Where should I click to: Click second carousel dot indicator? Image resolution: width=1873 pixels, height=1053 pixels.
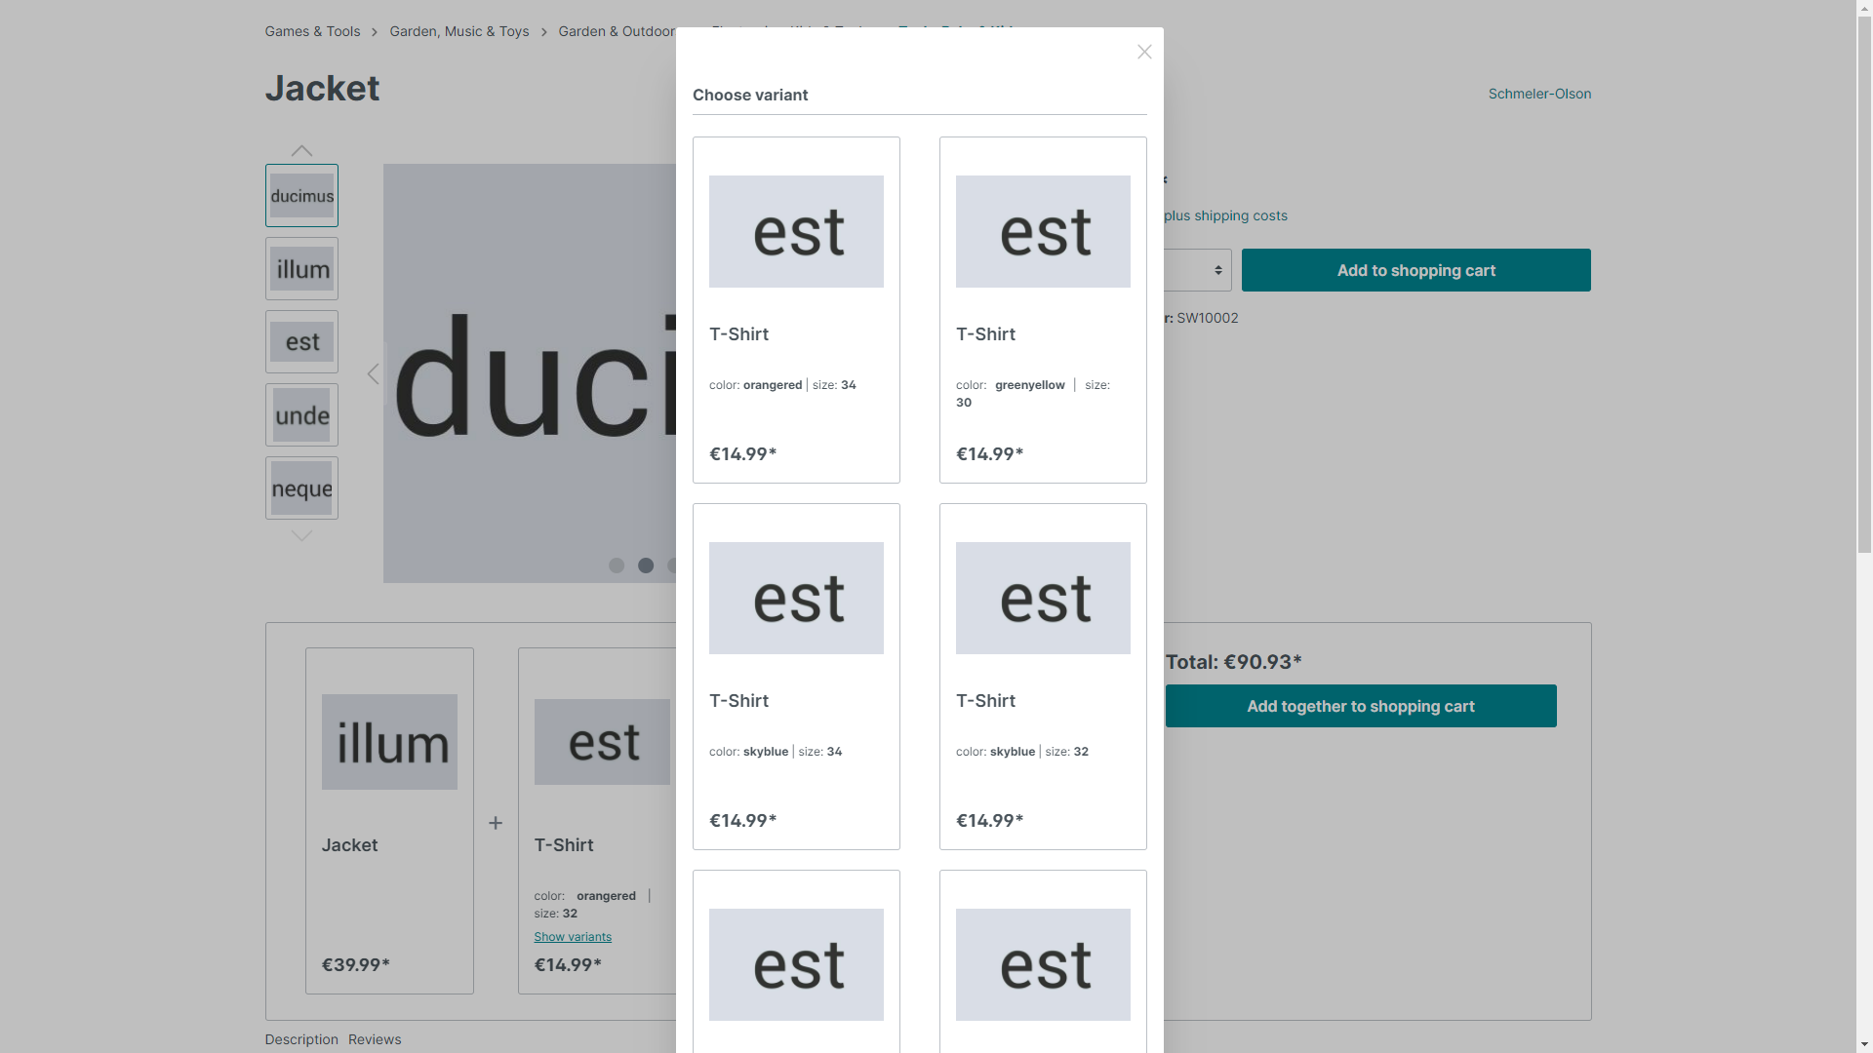(x=645, y=565)
